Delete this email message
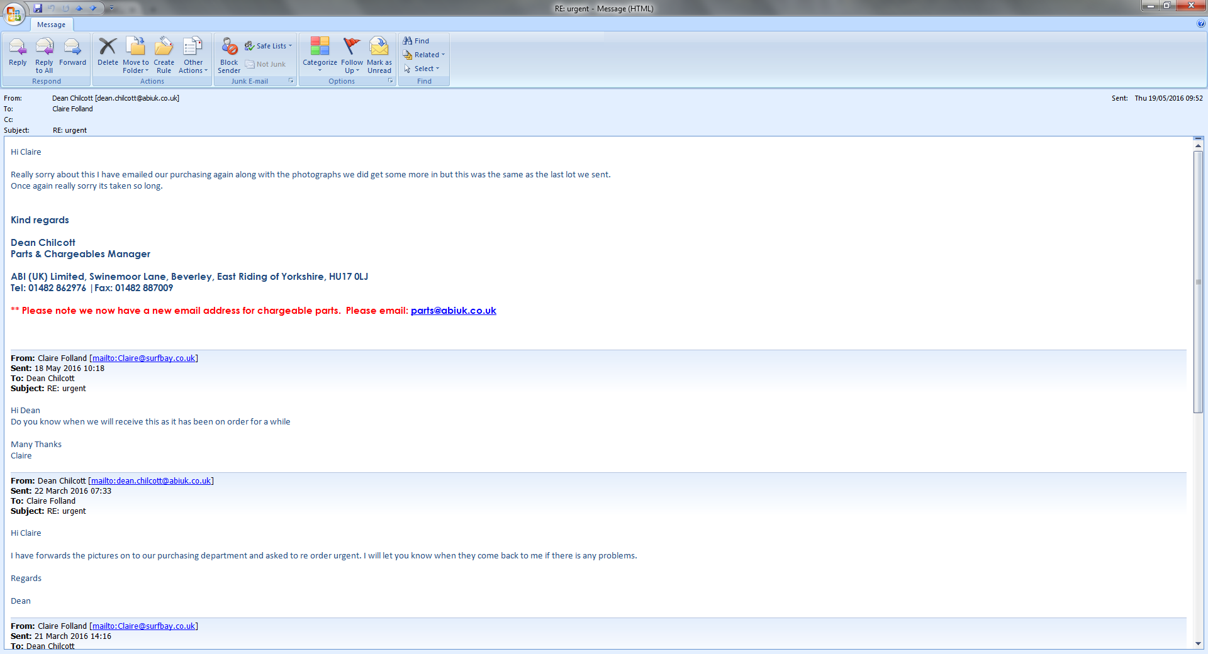 [x=108, y=52]
